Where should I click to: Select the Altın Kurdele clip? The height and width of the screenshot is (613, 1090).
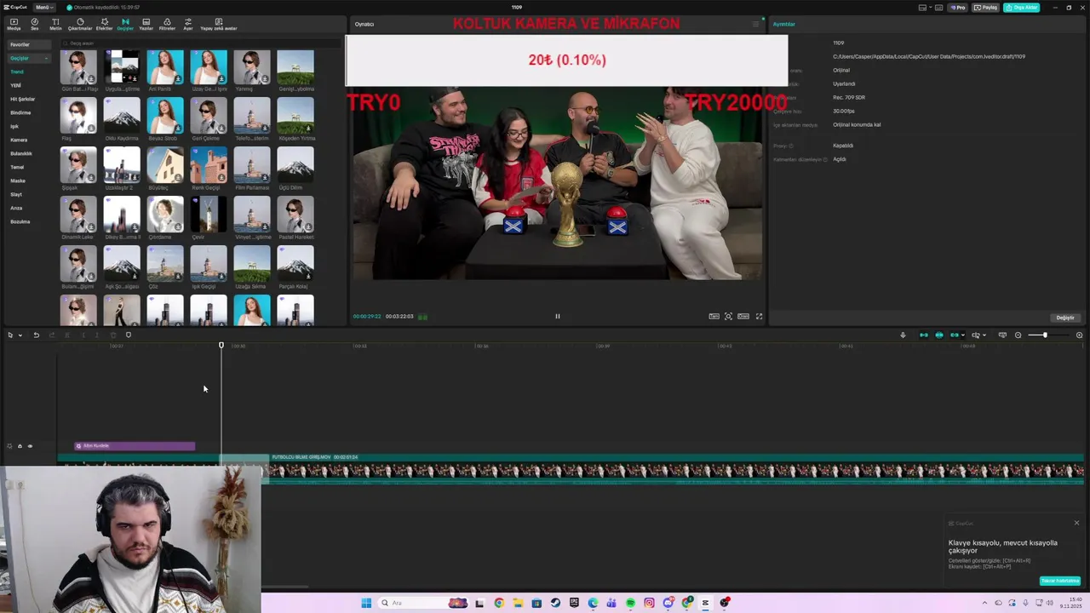tap(135, 446)
